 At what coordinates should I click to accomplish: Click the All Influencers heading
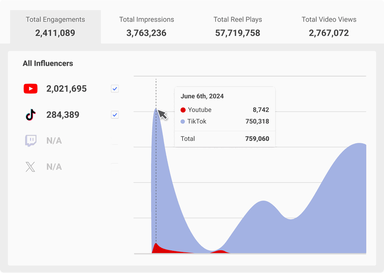click(x=48, y=63)
